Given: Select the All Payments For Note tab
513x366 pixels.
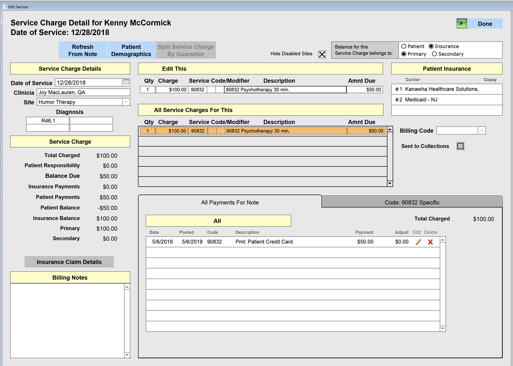Looking at the screenshot, I should coord(230,202).
